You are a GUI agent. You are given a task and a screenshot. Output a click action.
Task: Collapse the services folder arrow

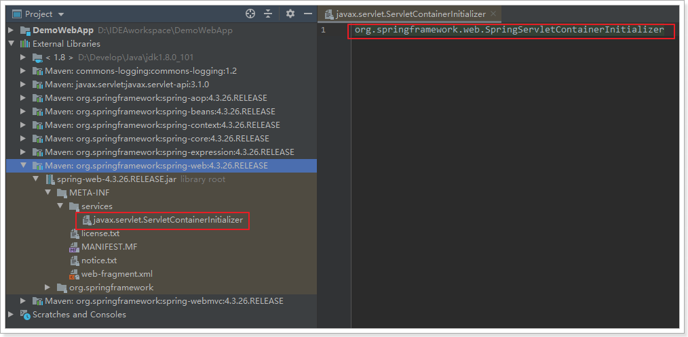click(x=60, y=206)
